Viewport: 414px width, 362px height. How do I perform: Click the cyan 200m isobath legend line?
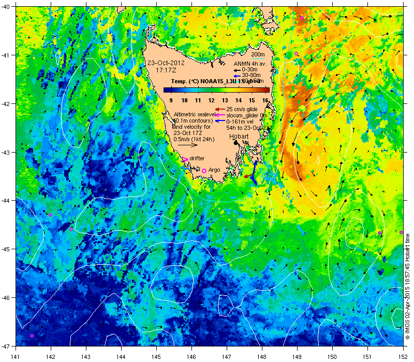click(x=258, y=58)
